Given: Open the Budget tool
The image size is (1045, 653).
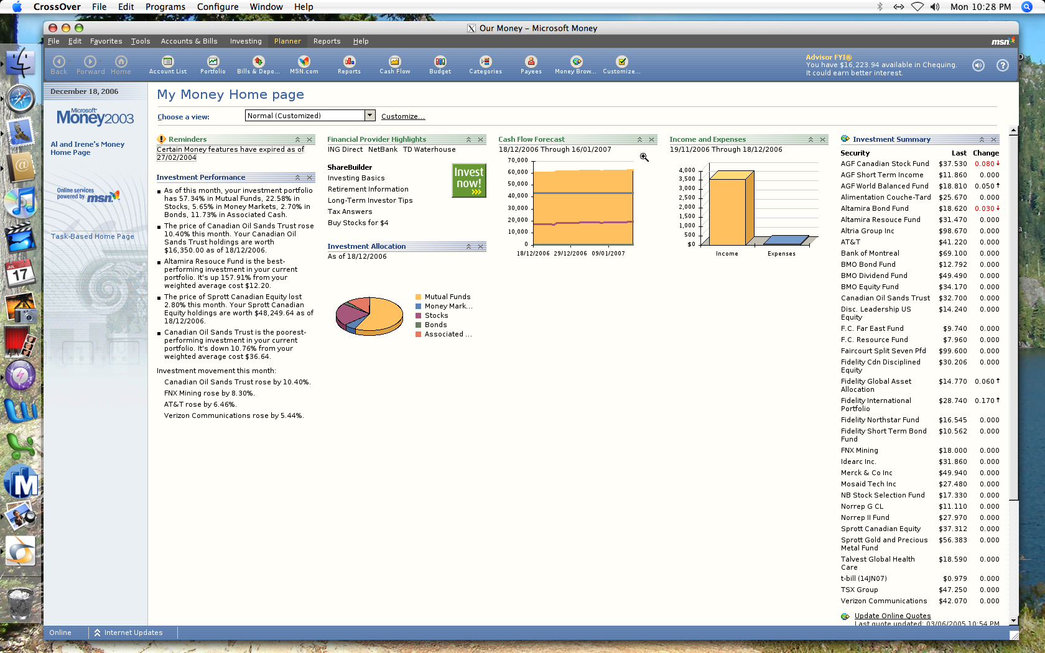Looking at the screenshot, I should 440,65.
